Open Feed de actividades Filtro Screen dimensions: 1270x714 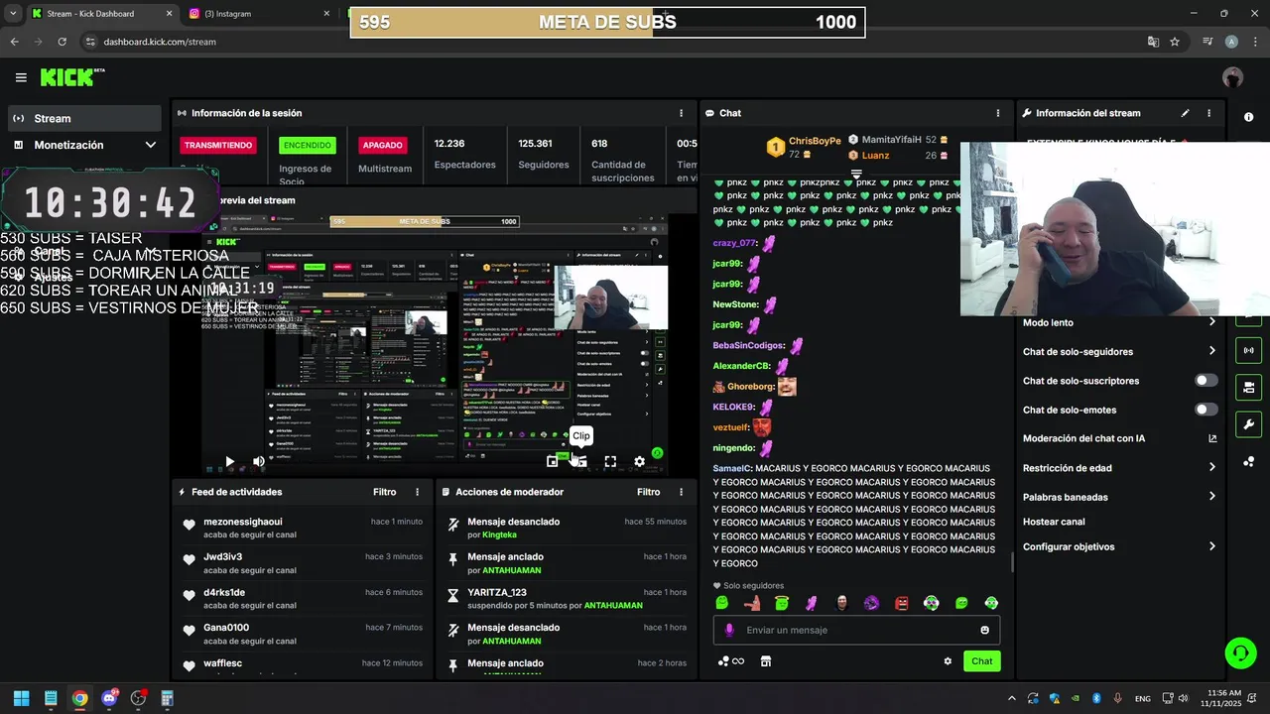[x=384, y=492]
